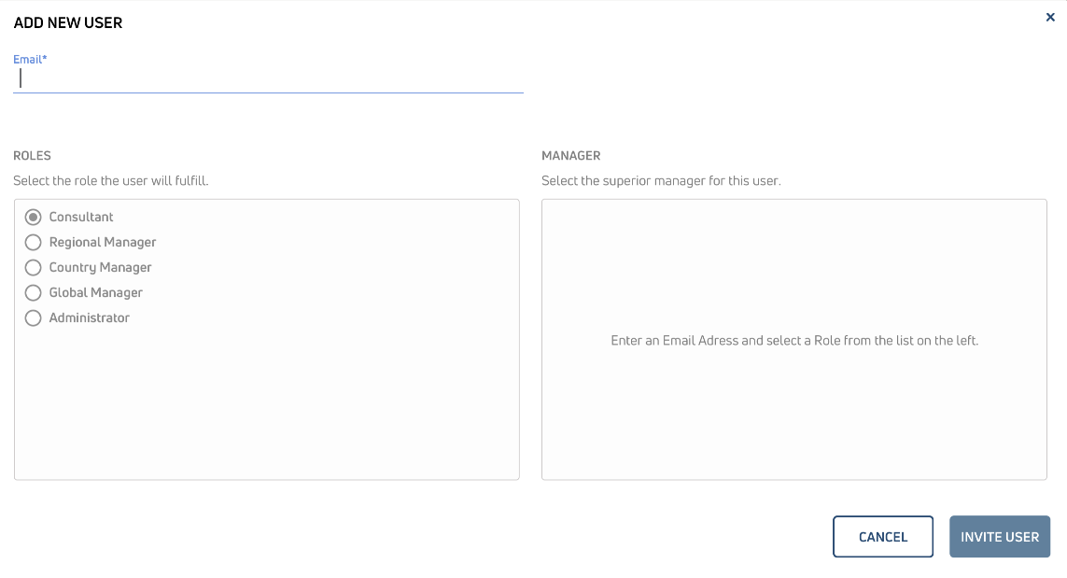This screenshot has height=578, width=1067.
Task: Click the Email* field label
Action: pos(30,60)
